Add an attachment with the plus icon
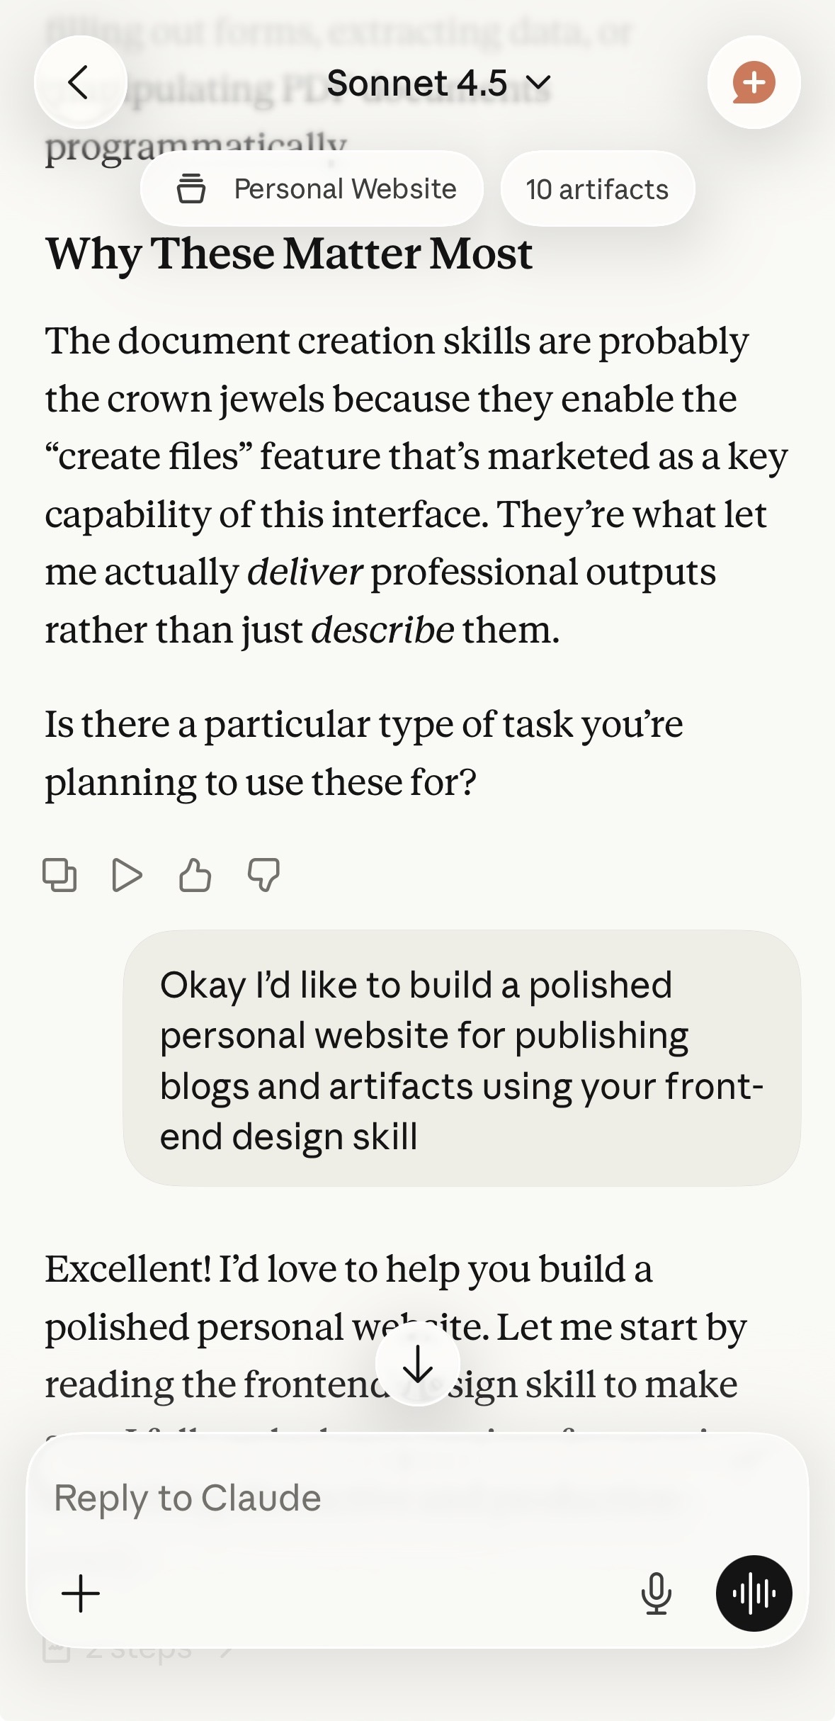 (x=81, y=1593)
